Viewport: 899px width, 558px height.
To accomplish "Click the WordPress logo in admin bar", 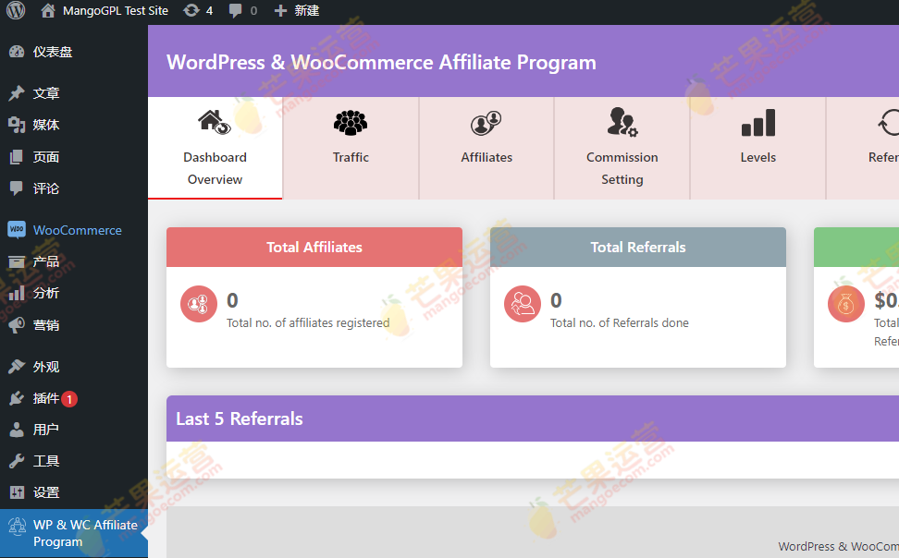I will point(15,11).
